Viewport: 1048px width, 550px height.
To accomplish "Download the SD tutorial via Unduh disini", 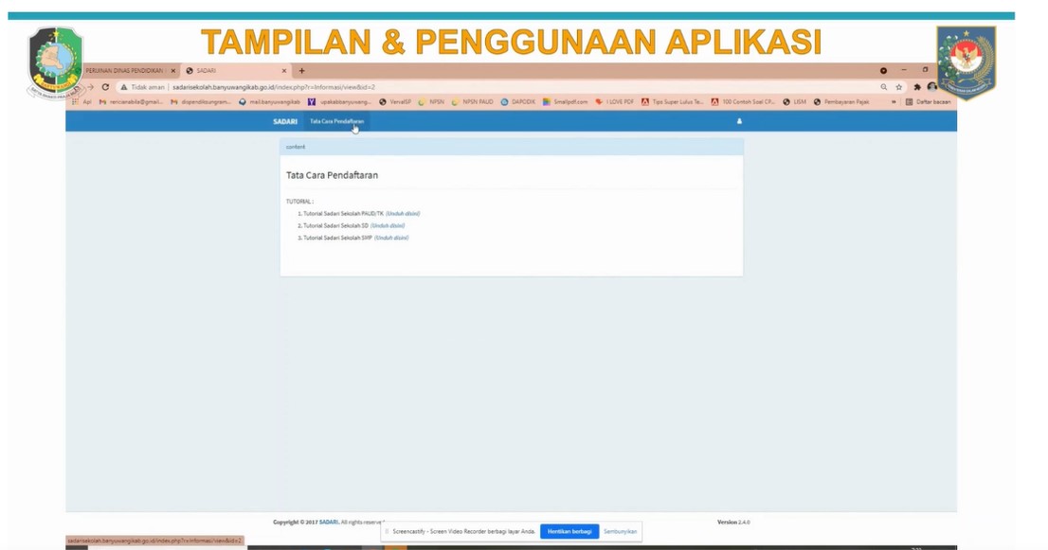I will 388,226.
